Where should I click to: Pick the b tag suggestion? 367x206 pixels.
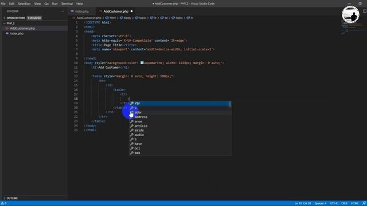click(180, 140)
